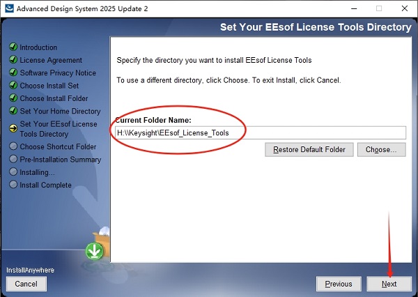Go back using the Previous button
The image size is (418, 297).
(x=339, y=284)
